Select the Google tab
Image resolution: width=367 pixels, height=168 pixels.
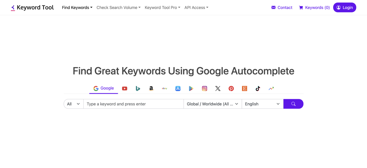click(104, 88)
